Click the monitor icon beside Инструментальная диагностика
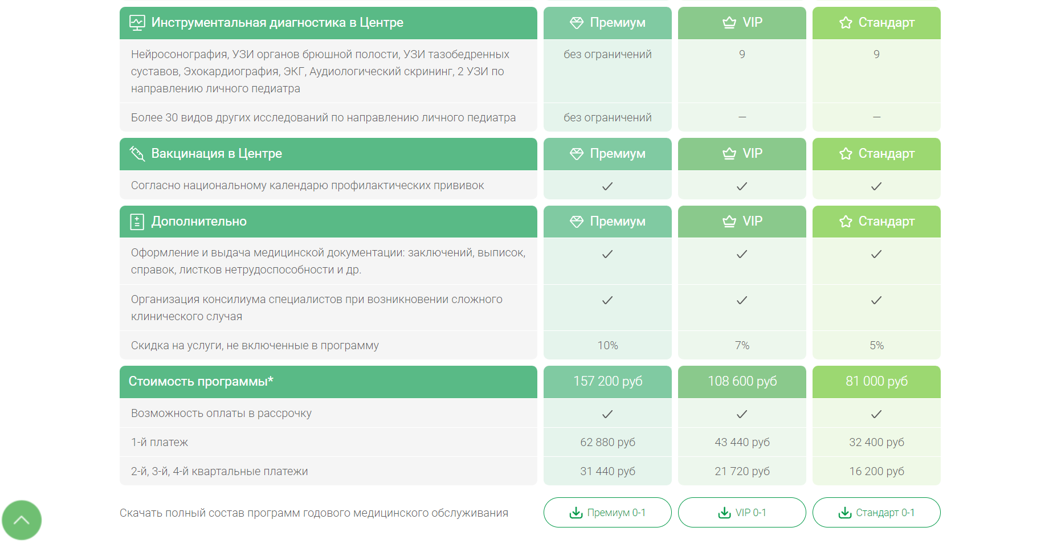1053x552 pixels. coord(137,23)
